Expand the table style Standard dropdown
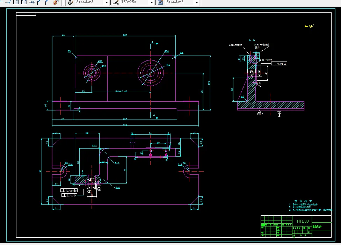 (197, 2)
